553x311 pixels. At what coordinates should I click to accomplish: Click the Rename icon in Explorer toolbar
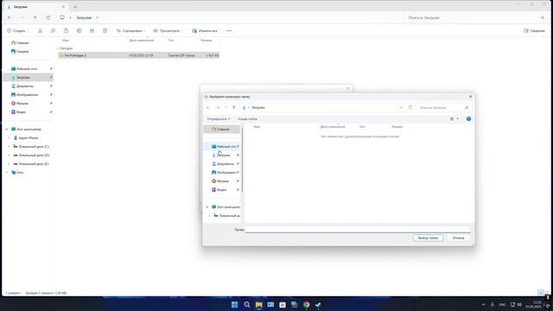[x=79, y=31]
